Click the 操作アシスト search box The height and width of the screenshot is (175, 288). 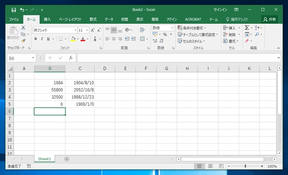click(x=237, y=19)
